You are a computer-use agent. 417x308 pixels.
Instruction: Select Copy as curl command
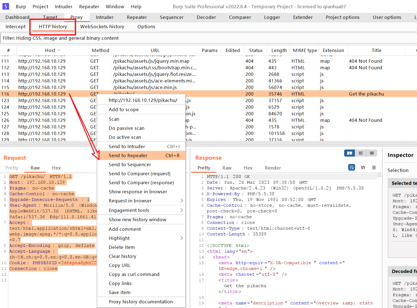click(141, 274)
